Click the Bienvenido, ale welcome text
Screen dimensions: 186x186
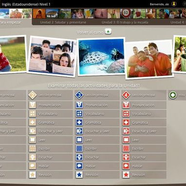(x=159, y=4)
